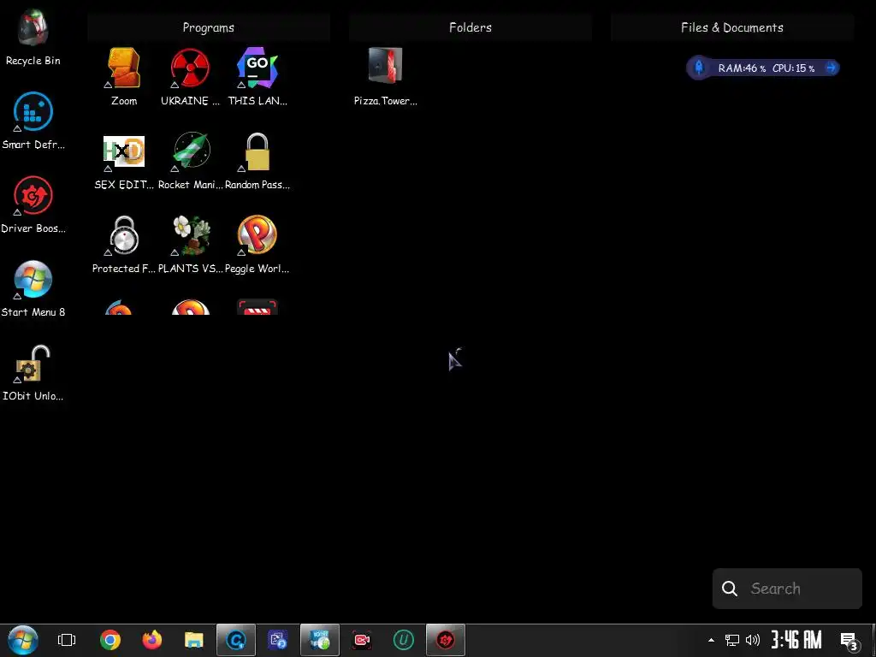Open the volume speaker tray icon
The width and height of the screenshot is (876, 657).
coord(753,640)
